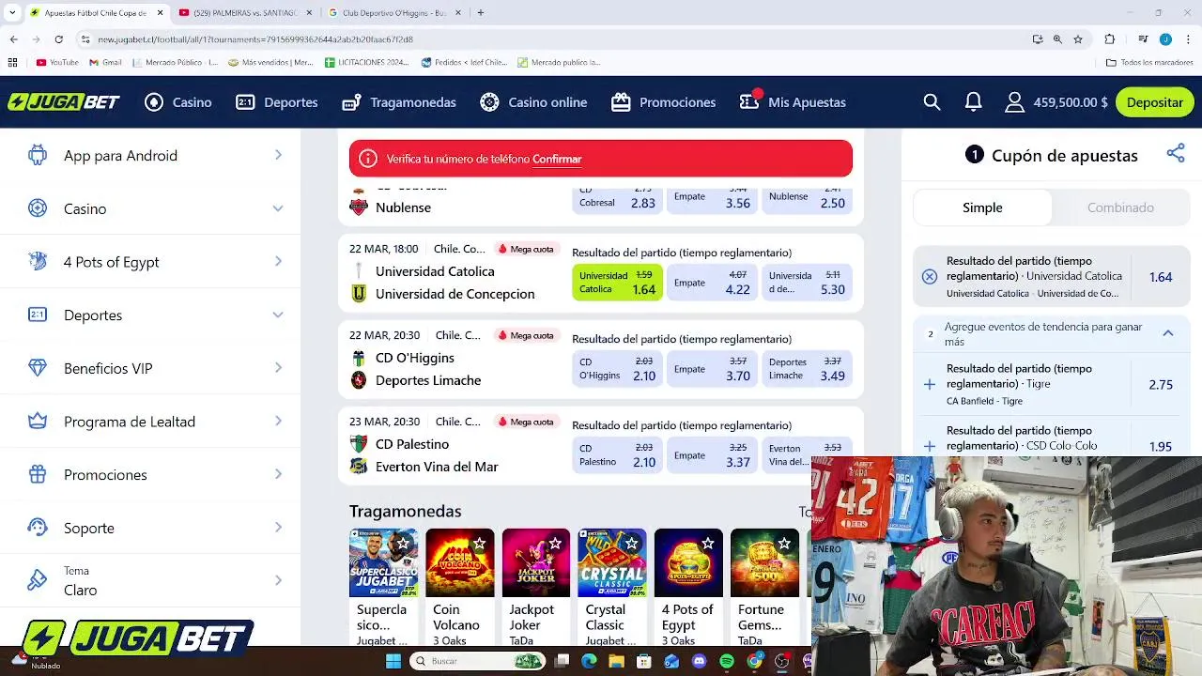Switch coupon to Combinado mode
Viewport: 1202px width, 676px height.
coord(1120,207)
